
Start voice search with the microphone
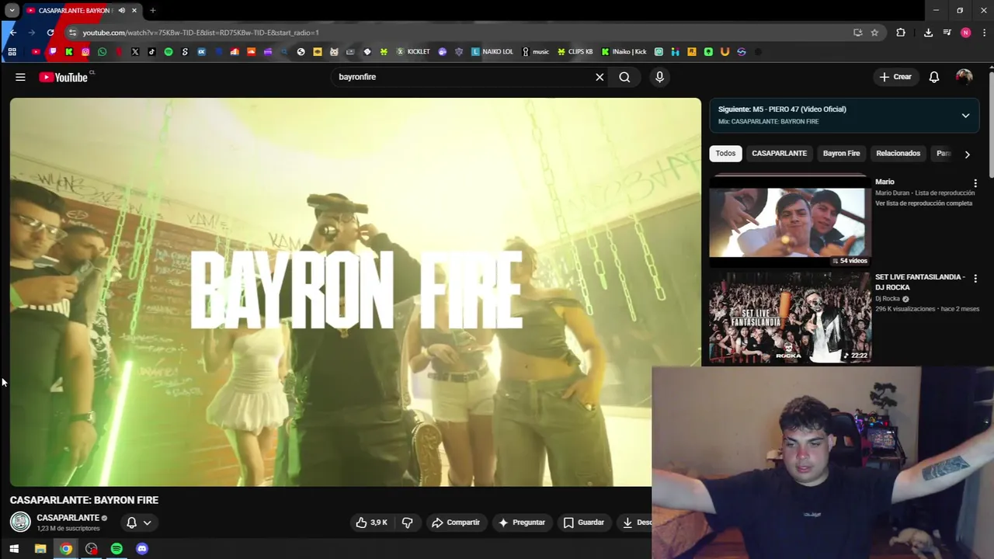coord(659,77)
